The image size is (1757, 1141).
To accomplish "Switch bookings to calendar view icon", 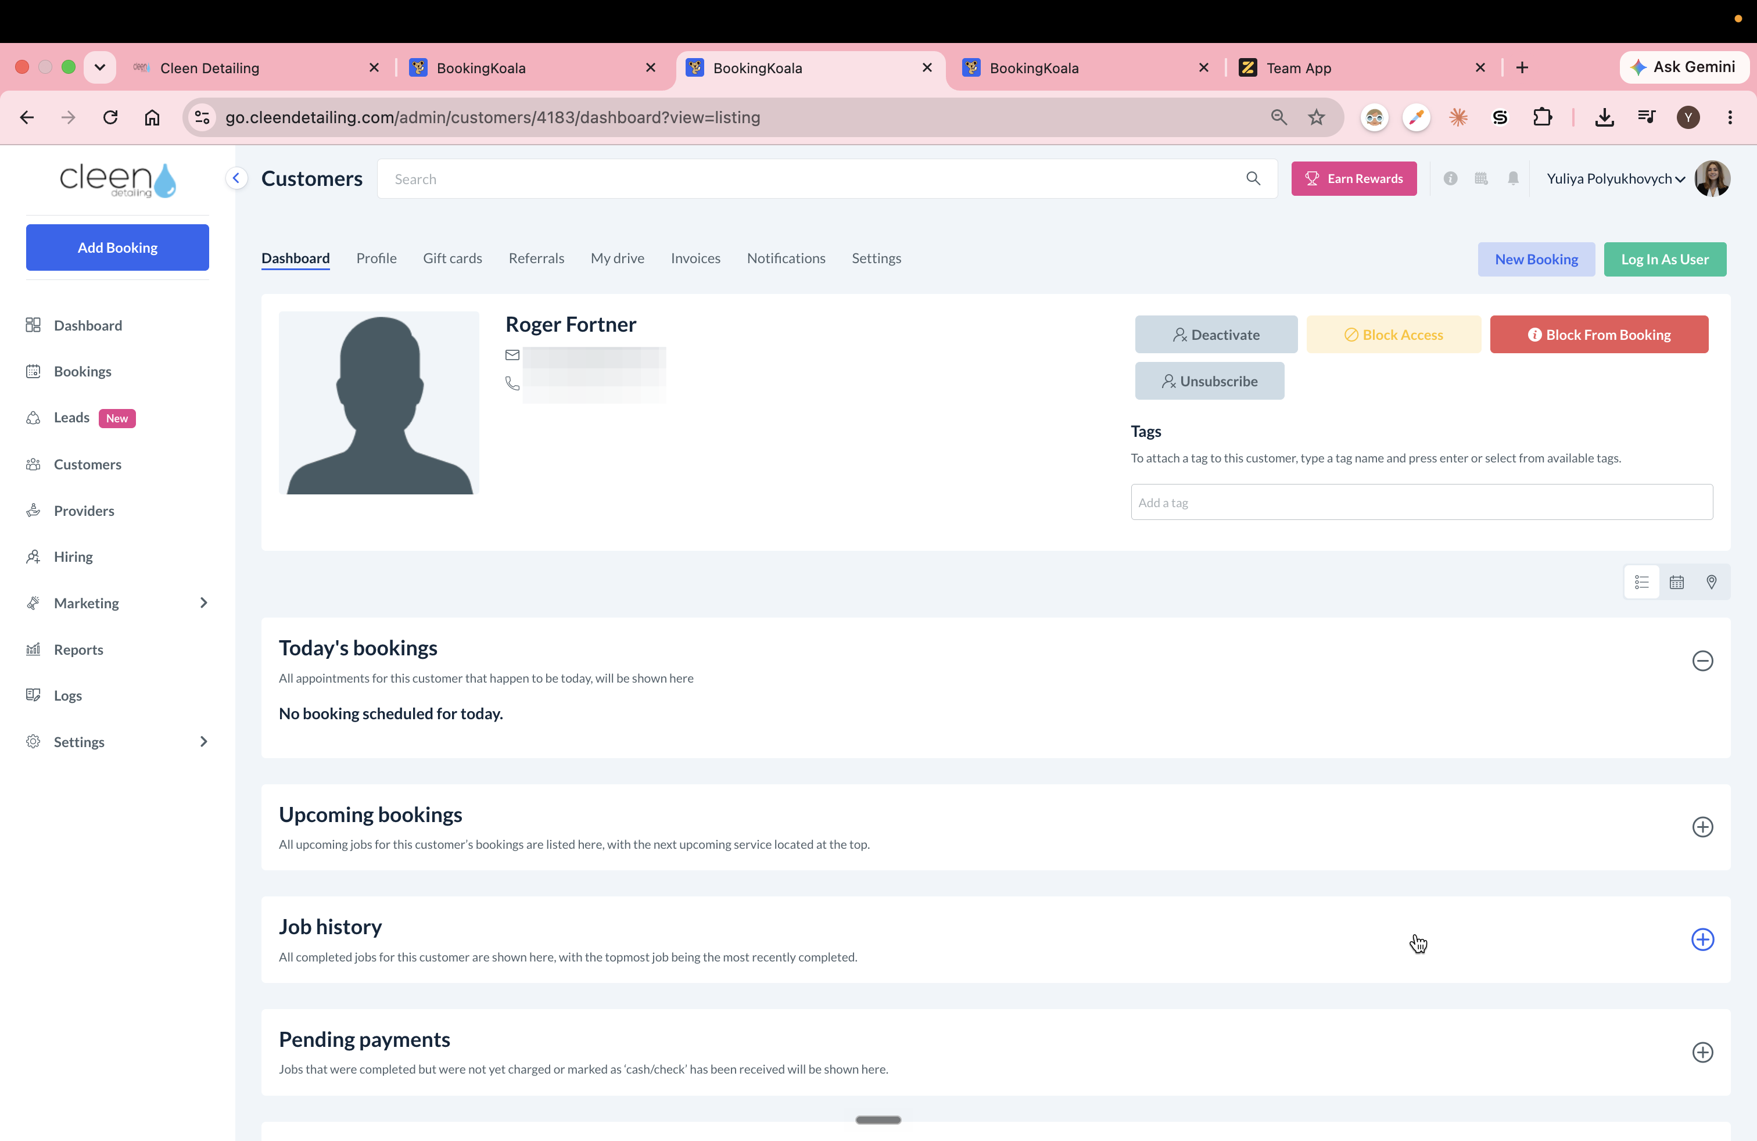I will click(x=1677, y=582).
